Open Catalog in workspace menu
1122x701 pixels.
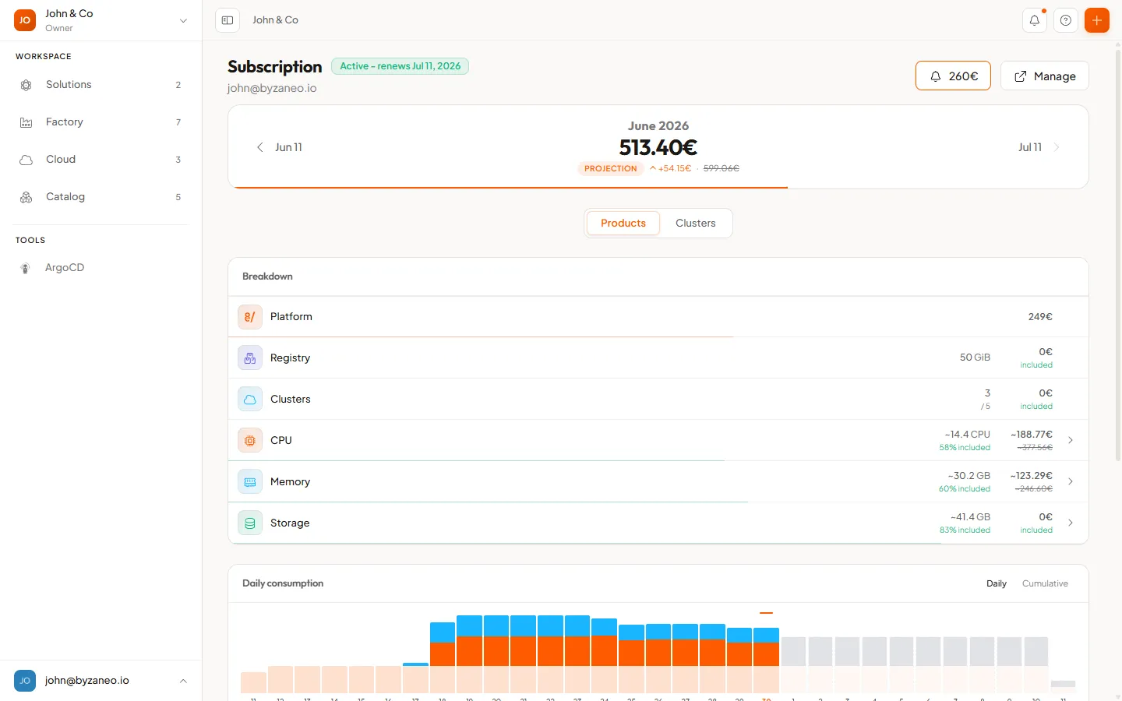[x=101, y=197]
